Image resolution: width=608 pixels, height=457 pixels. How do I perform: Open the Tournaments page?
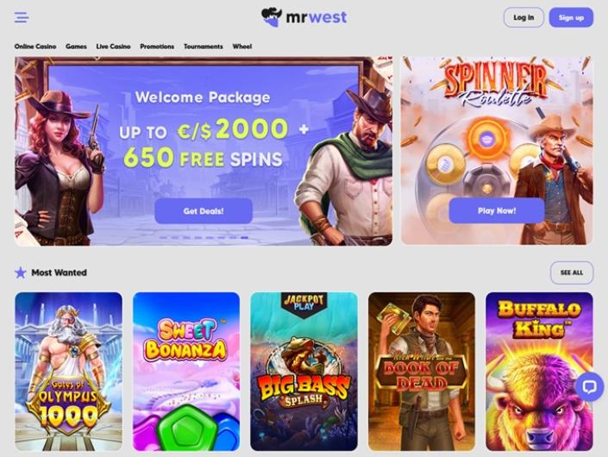(x=204, y=46)
